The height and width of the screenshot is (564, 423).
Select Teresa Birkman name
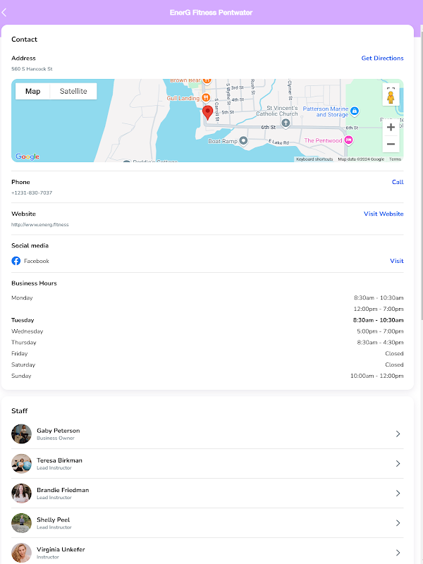click(59, 460)
